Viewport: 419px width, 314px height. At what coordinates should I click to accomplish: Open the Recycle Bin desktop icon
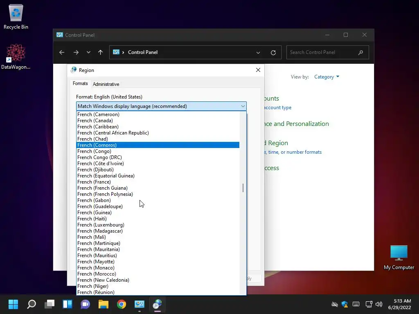click(16, 16)
